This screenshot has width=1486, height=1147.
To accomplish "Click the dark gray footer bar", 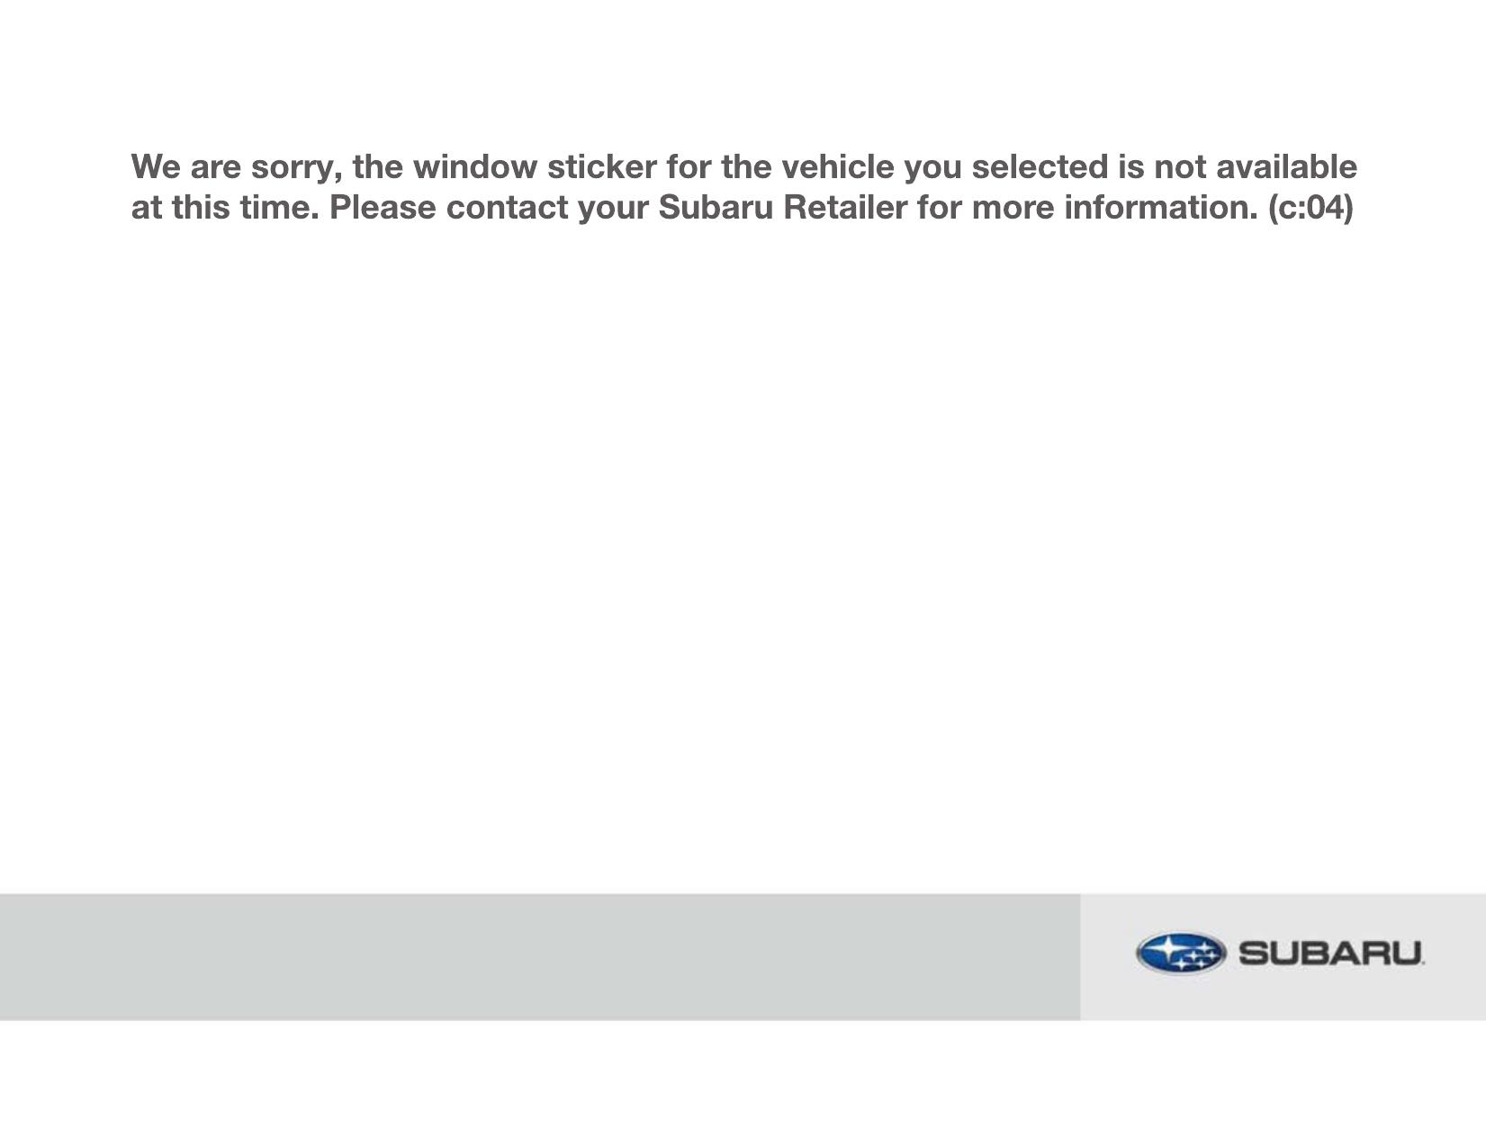I will (540, 956).
